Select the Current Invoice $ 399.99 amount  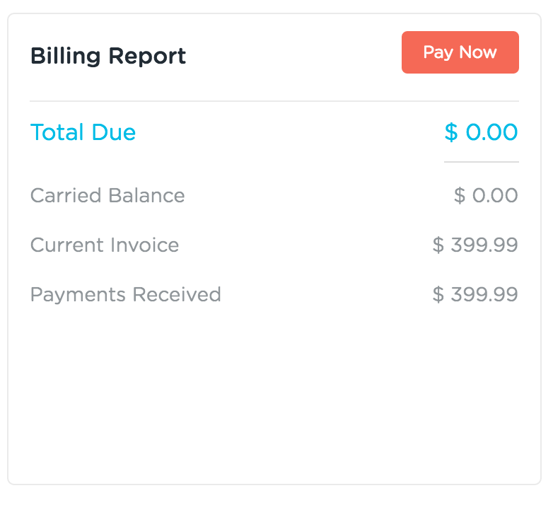475,245
